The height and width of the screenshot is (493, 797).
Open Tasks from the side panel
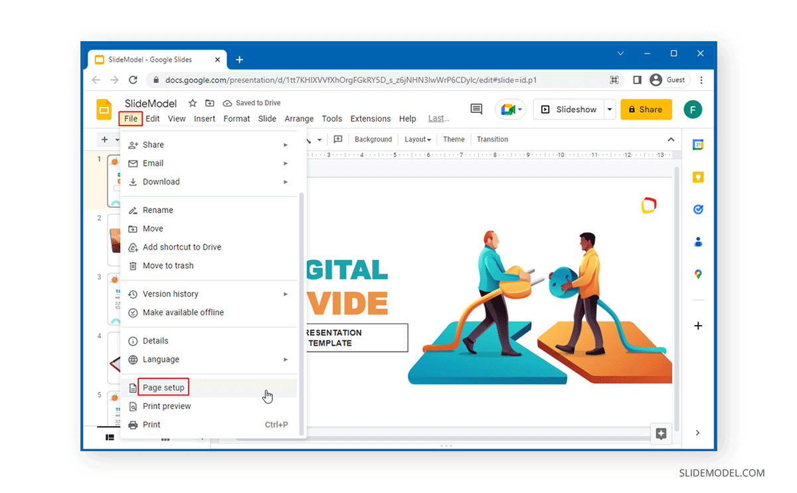(698, 209)
